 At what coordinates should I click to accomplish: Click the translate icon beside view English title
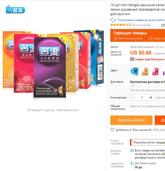(x=113, y=20)
